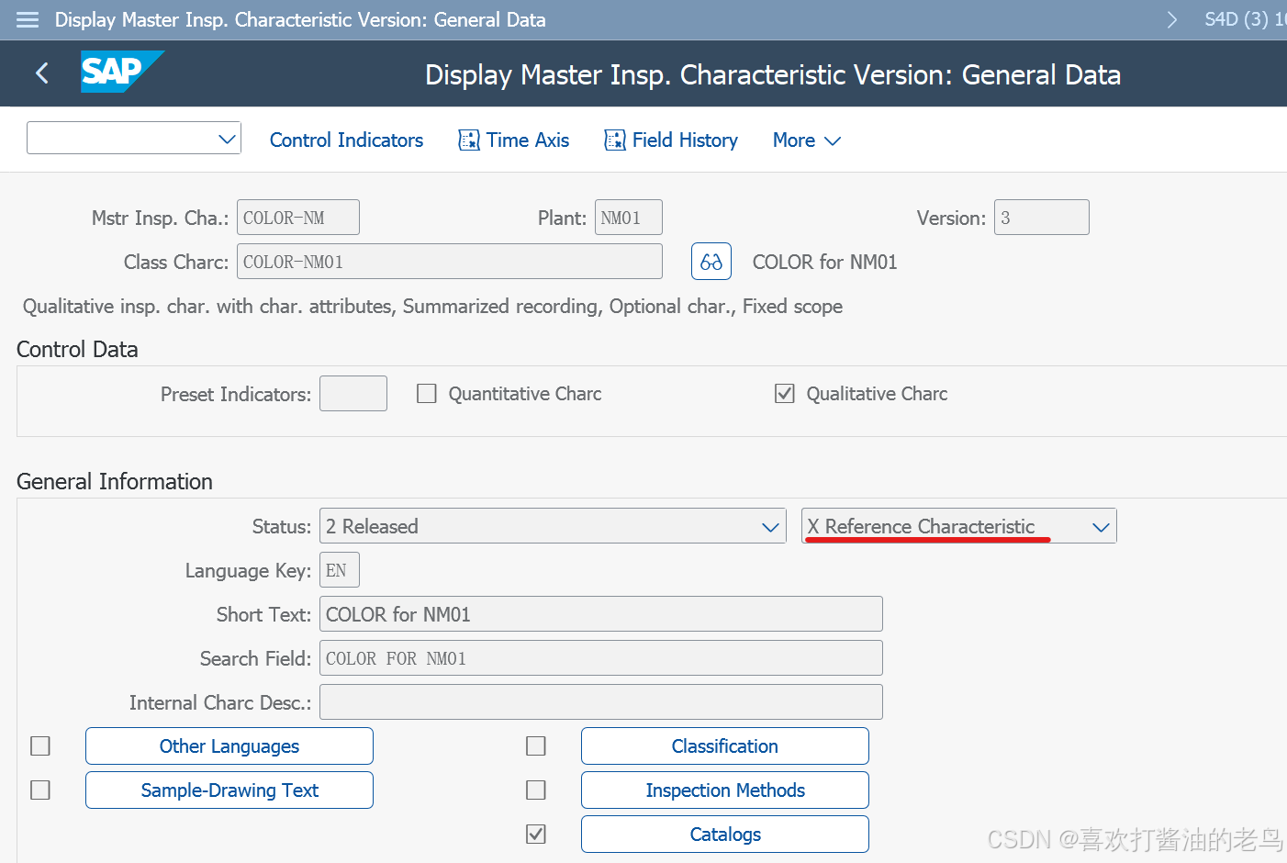Open the Status dropdown showing 2 Released

[769, 526]
